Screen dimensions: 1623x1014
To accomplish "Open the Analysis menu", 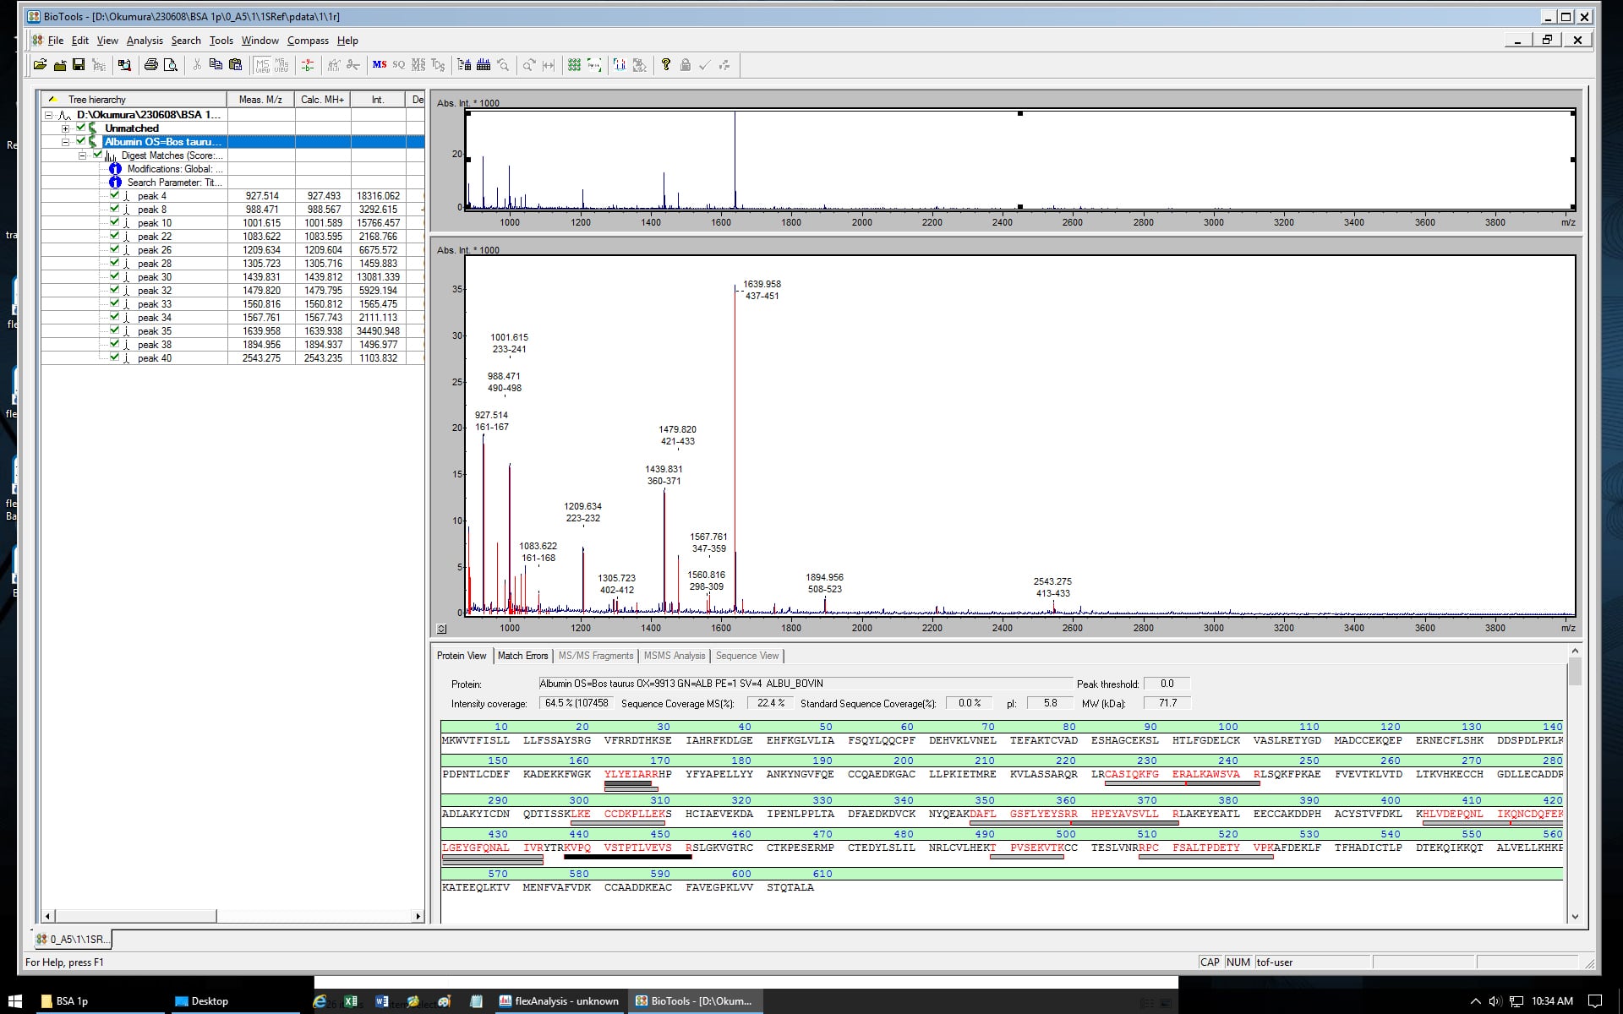I will [x=145, y=41].
